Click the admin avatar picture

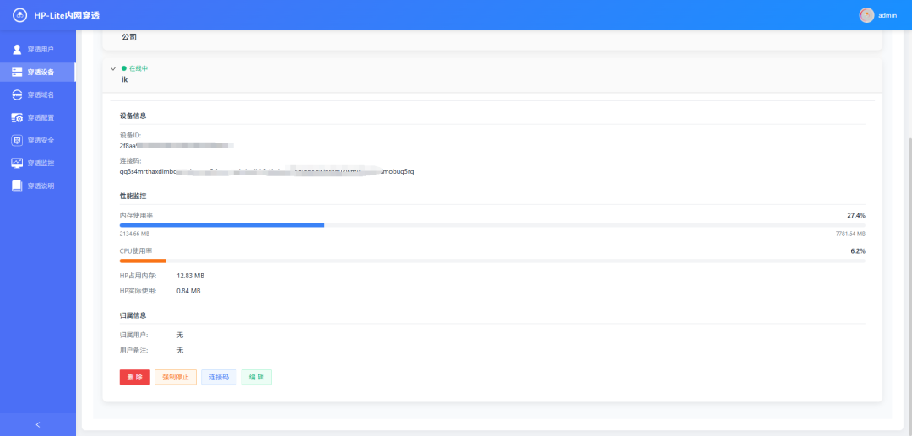click(x=866, y=15)
